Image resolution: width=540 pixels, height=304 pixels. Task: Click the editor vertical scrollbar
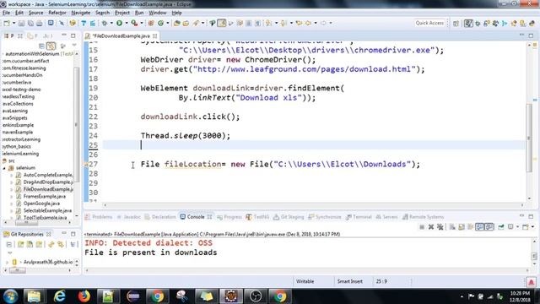(530, 138)
